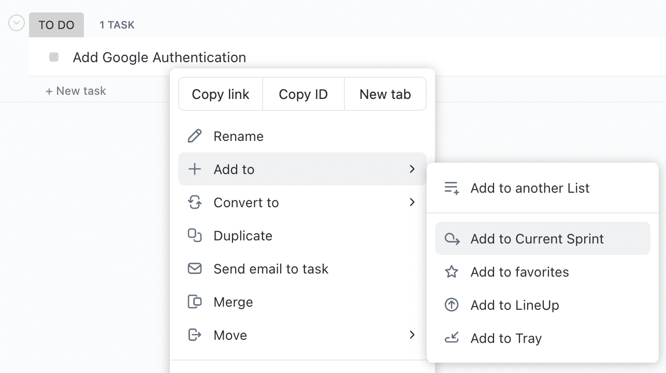Click the Merge icon in context menu

point(194,302)
